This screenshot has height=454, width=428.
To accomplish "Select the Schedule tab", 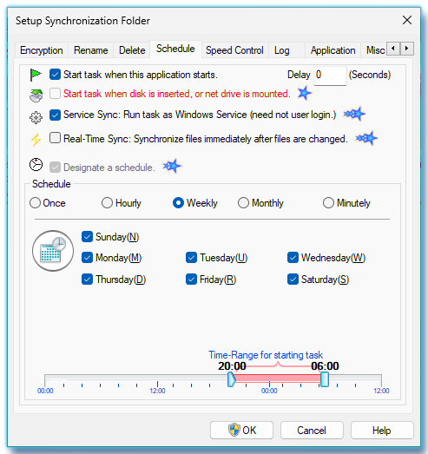I will pos(175,49).
